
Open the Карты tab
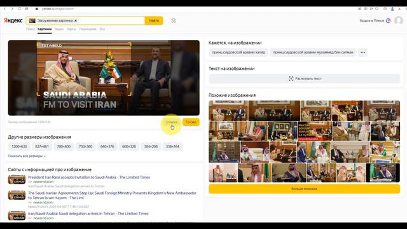click(x=71, y=29)
